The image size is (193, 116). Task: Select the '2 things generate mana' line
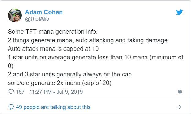pos(89,40)
